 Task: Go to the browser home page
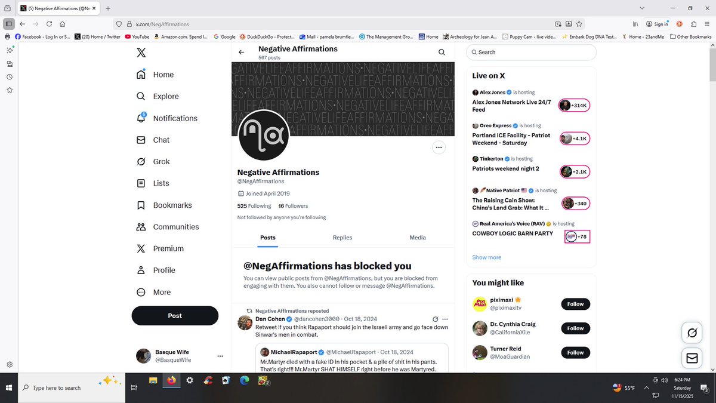click(63, 24)
